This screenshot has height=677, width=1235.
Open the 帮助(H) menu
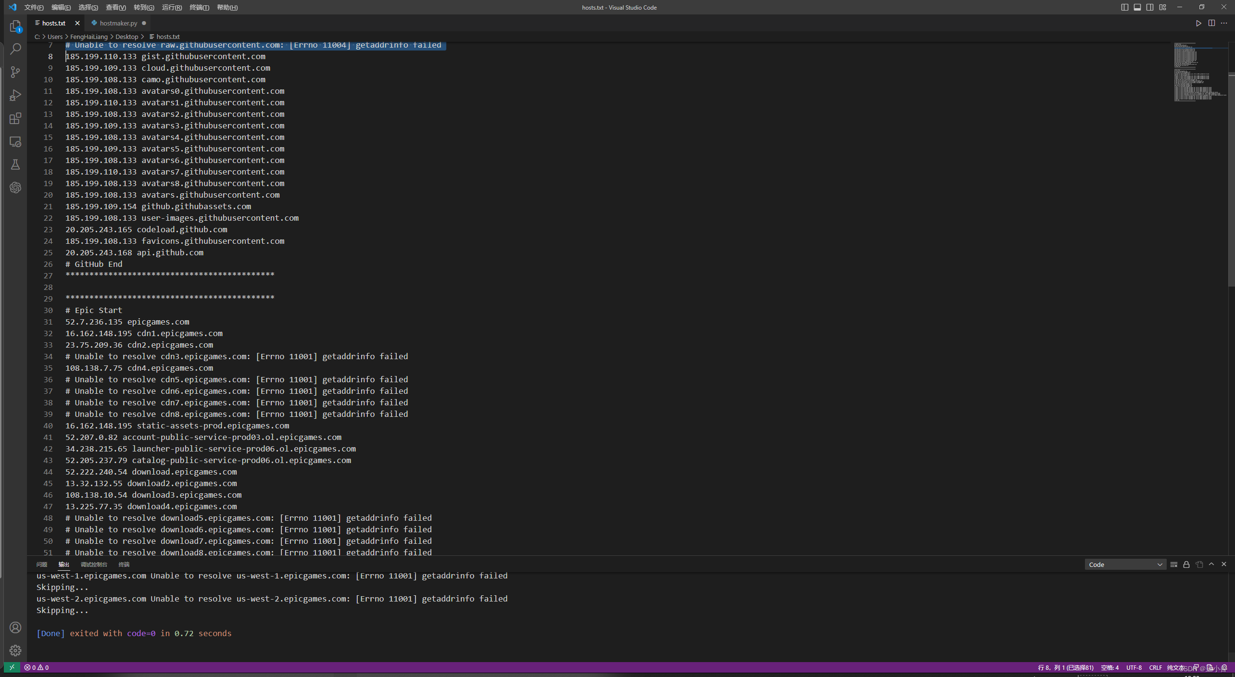pos(227,7)
